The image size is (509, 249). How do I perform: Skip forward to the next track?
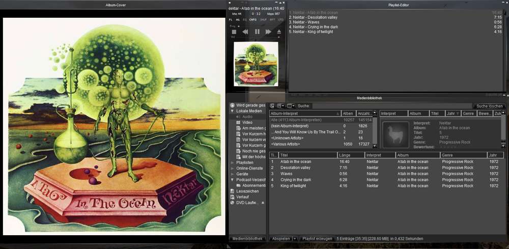268,32
